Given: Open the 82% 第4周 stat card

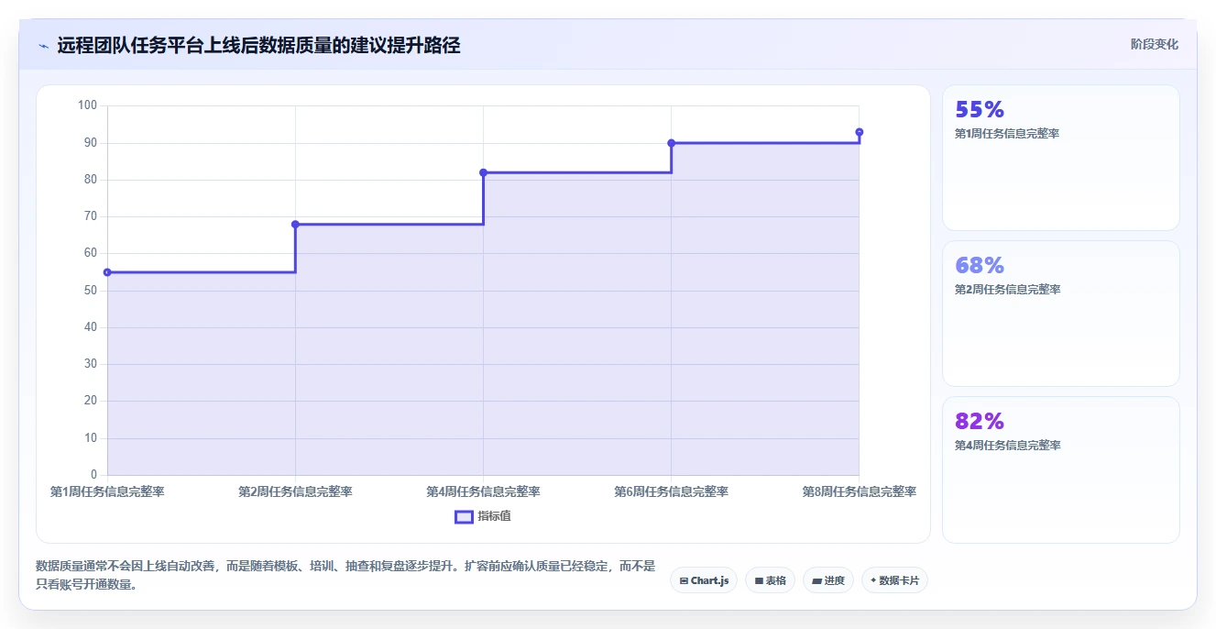Looking at the screenshot, I should (x=1061, y=469).
